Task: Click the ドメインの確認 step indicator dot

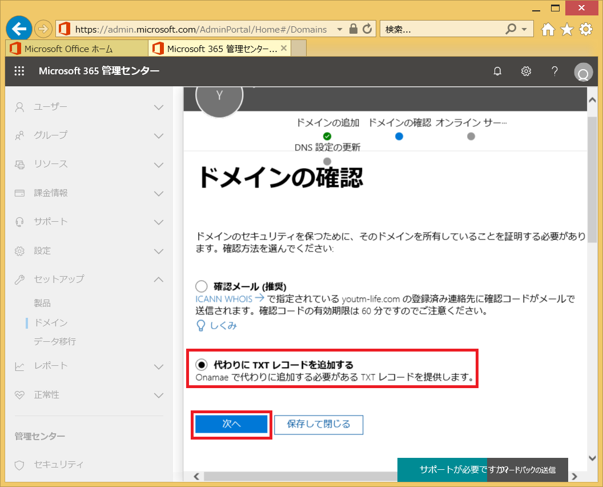Action: [399, 136]
